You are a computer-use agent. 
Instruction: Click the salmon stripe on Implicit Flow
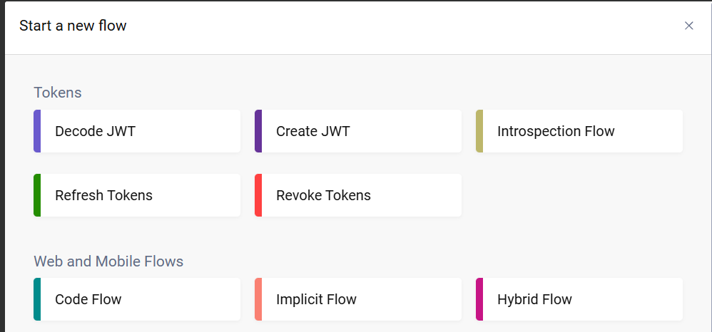(x=258, y=299)
